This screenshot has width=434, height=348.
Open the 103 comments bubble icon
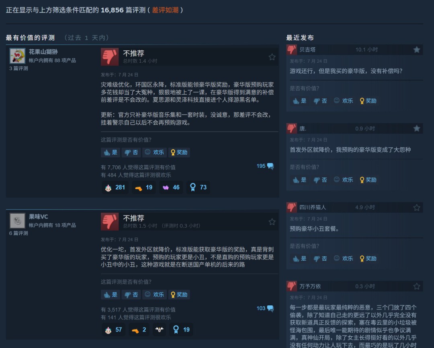click(x=270, y=309)
